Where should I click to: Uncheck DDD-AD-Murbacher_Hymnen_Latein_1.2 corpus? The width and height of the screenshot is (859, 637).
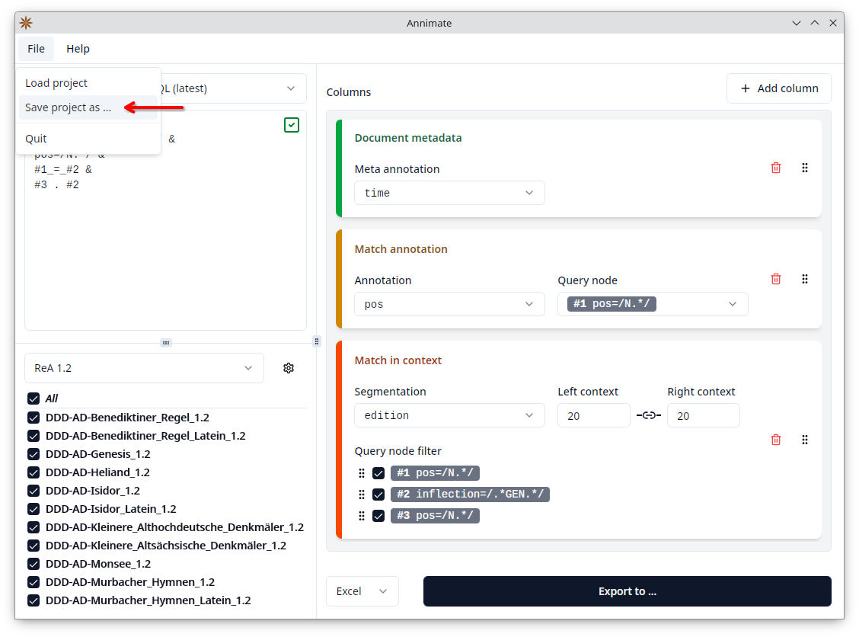[x=34, y=601]
